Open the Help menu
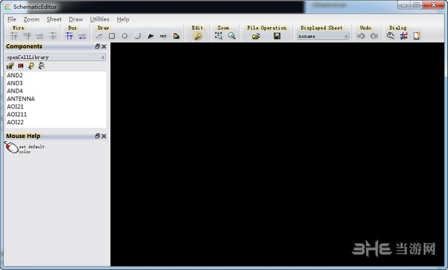This screenshot has height=270, width=448. [x=123, y=19]
